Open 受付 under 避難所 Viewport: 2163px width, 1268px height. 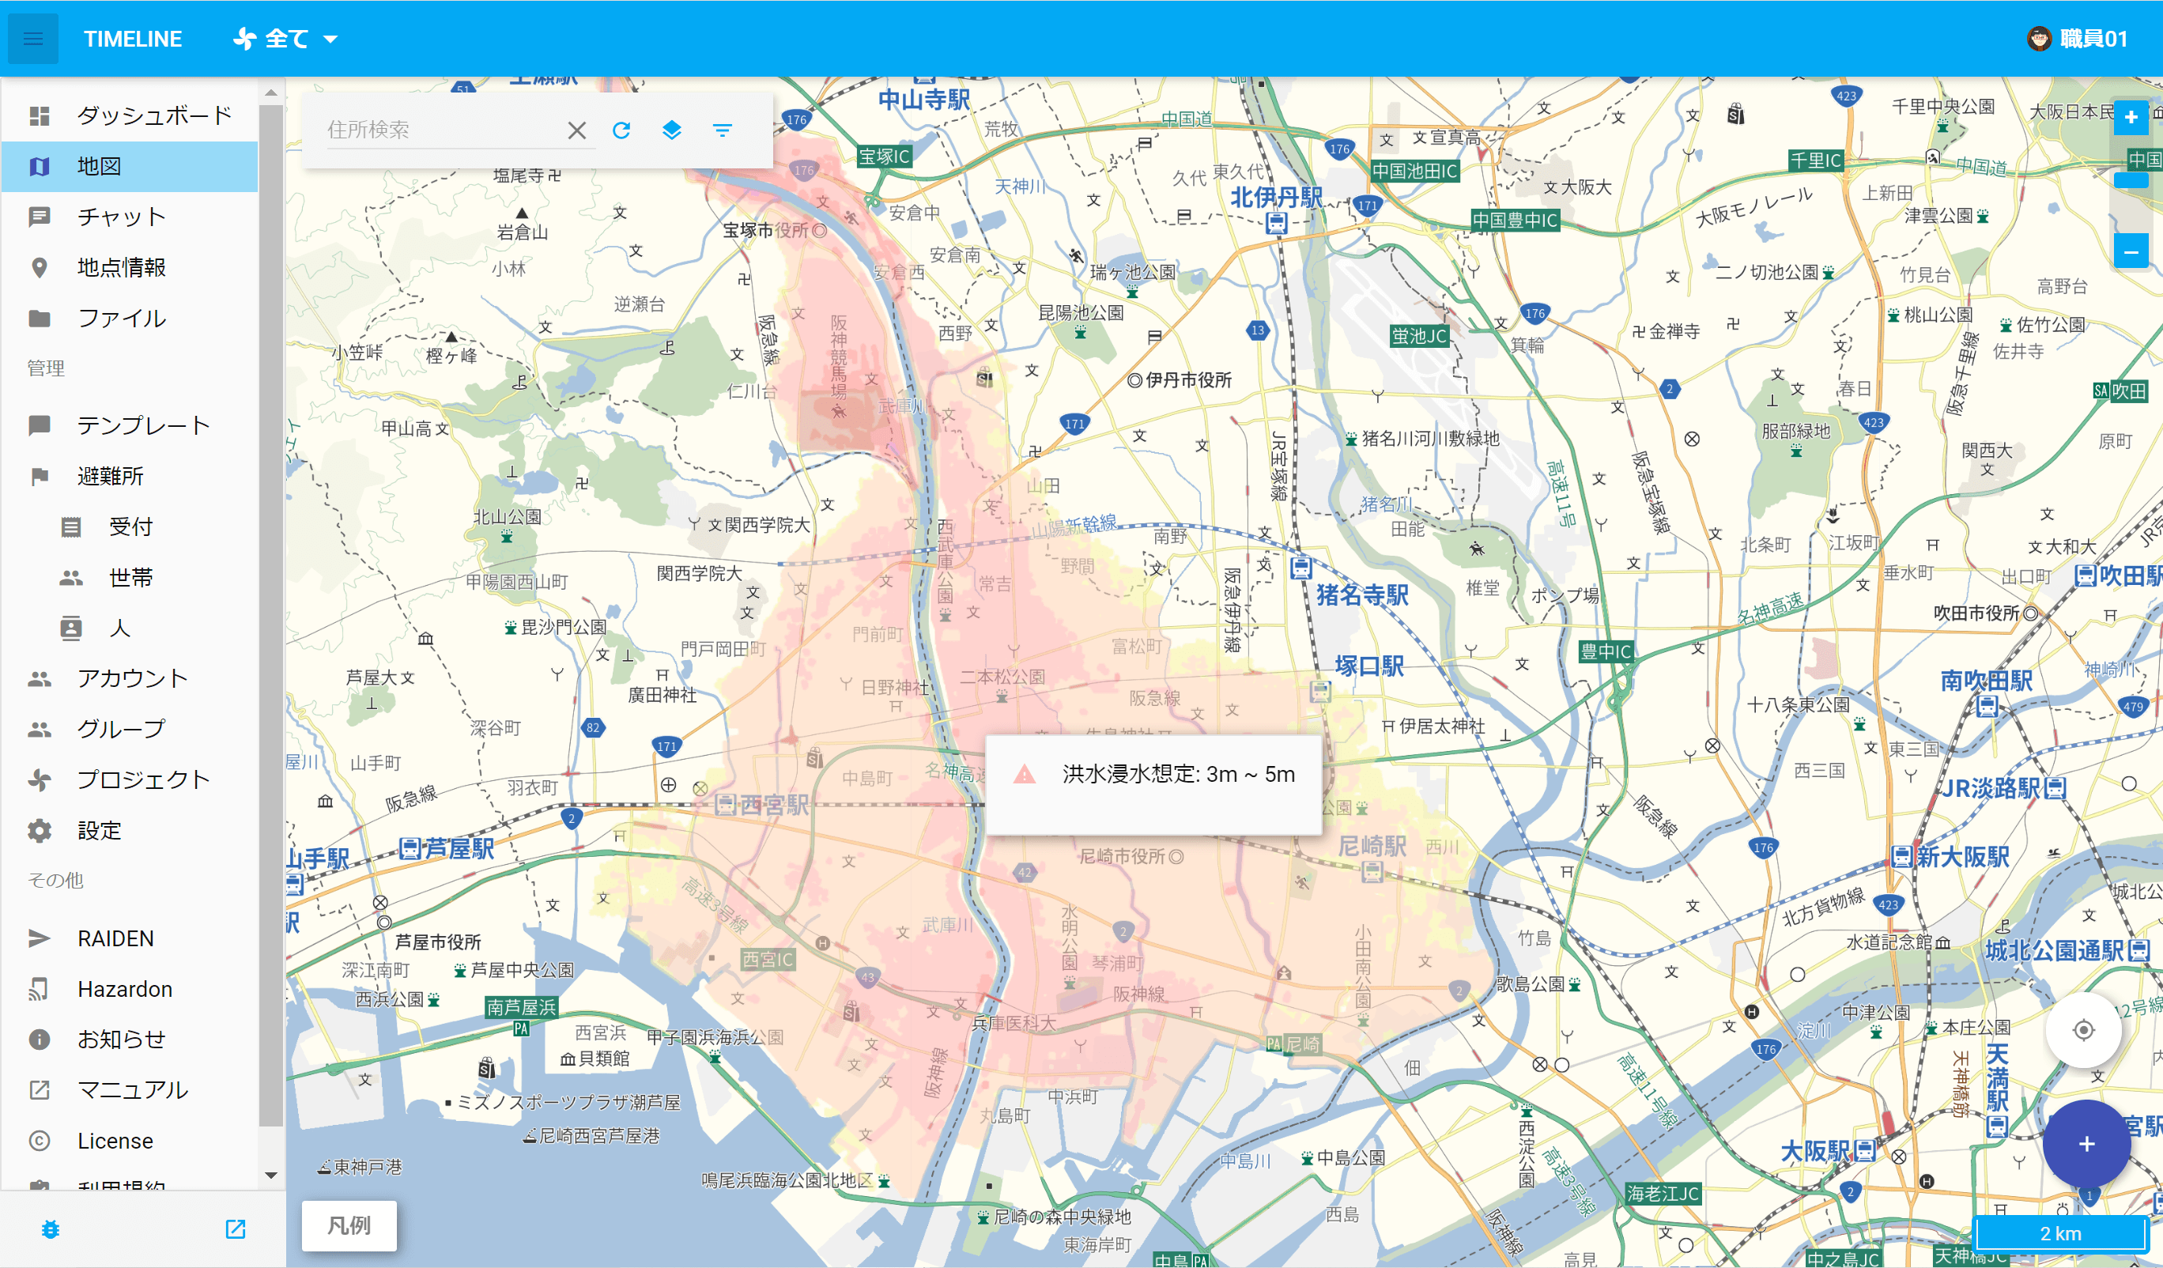pos(130,526)
